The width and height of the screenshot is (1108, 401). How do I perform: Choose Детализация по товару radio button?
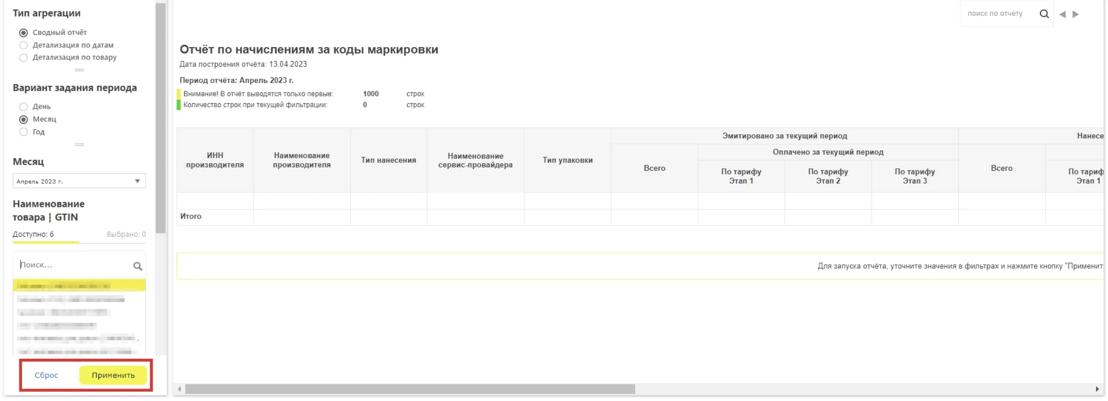pos(24,57)
